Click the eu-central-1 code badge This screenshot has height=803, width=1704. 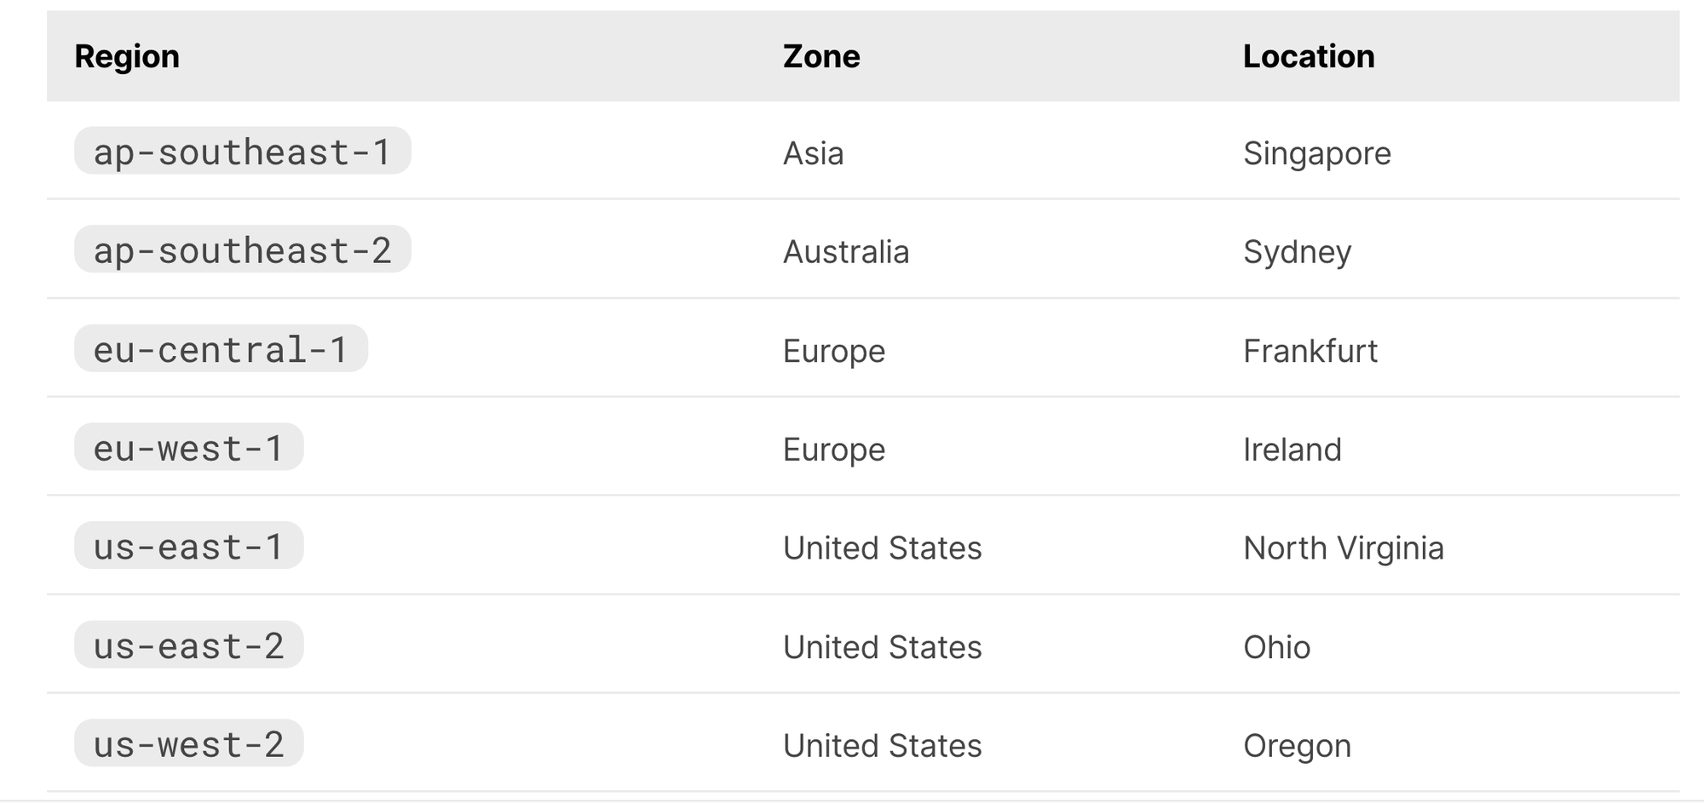tap(221, 349)
